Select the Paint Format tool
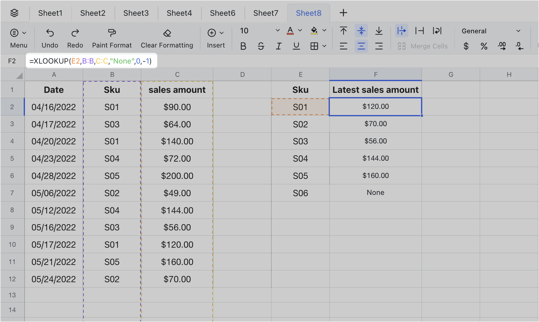The height and width of the screenshot is (322, 539). (x=111, y=38)
